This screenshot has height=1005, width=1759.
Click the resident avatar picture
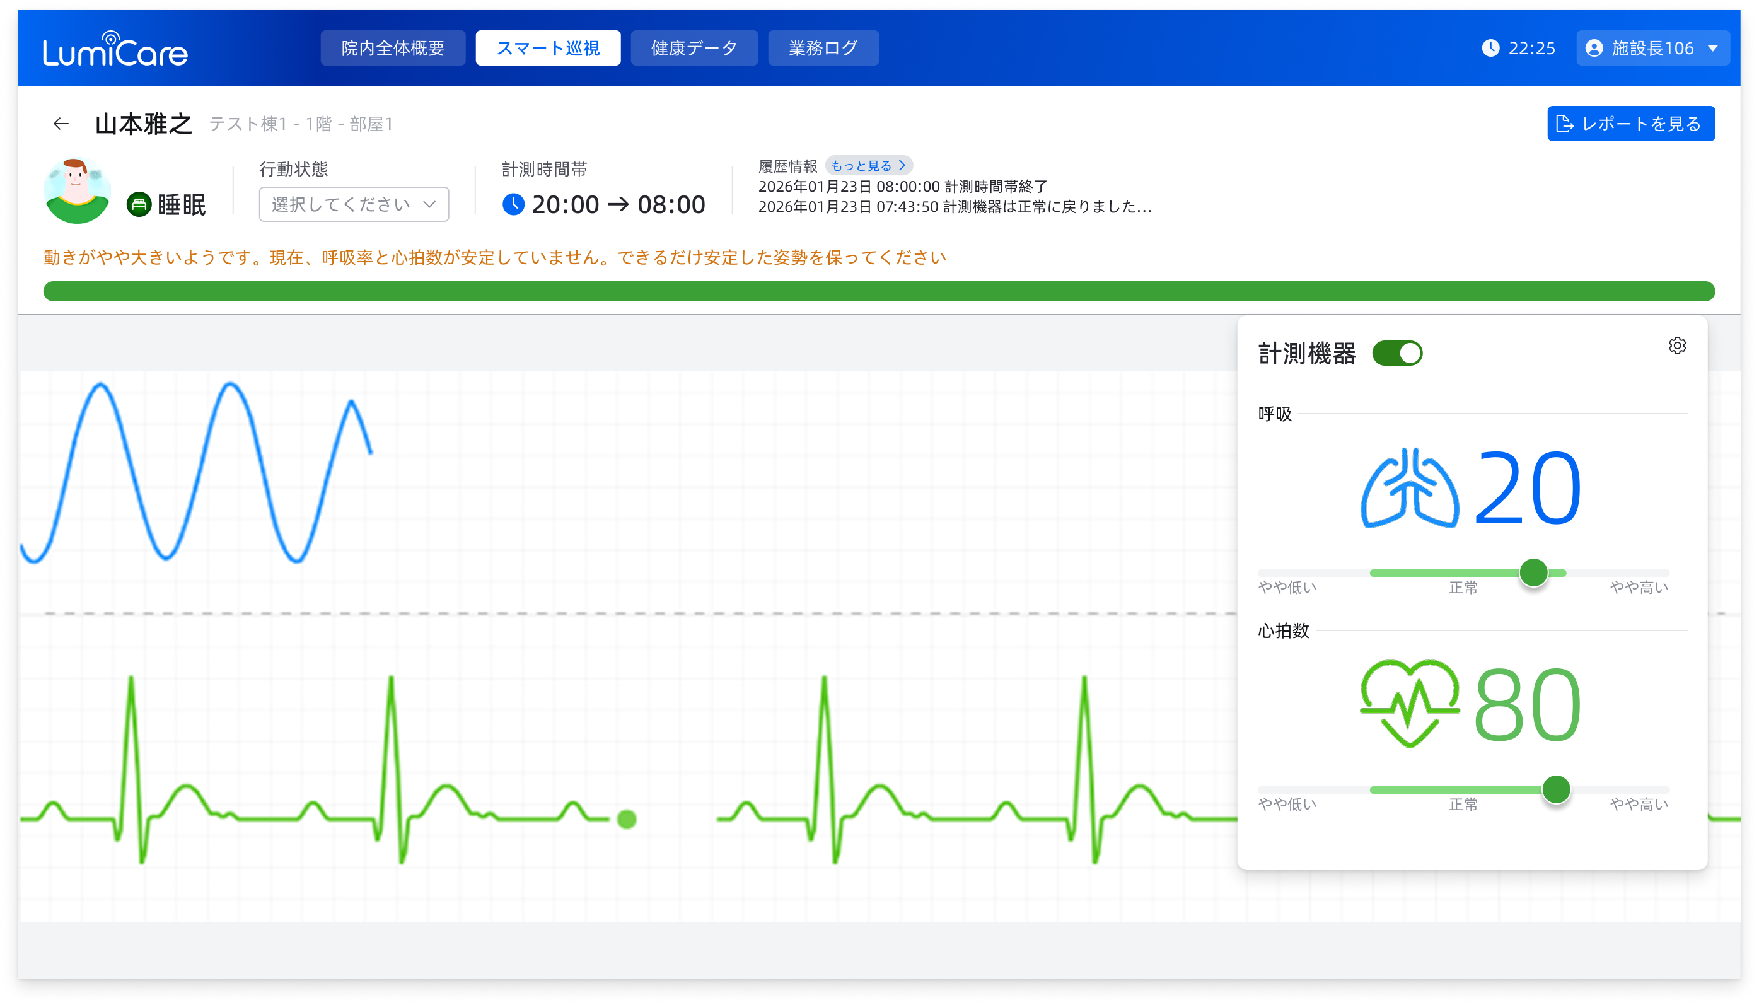coord(76,191)
